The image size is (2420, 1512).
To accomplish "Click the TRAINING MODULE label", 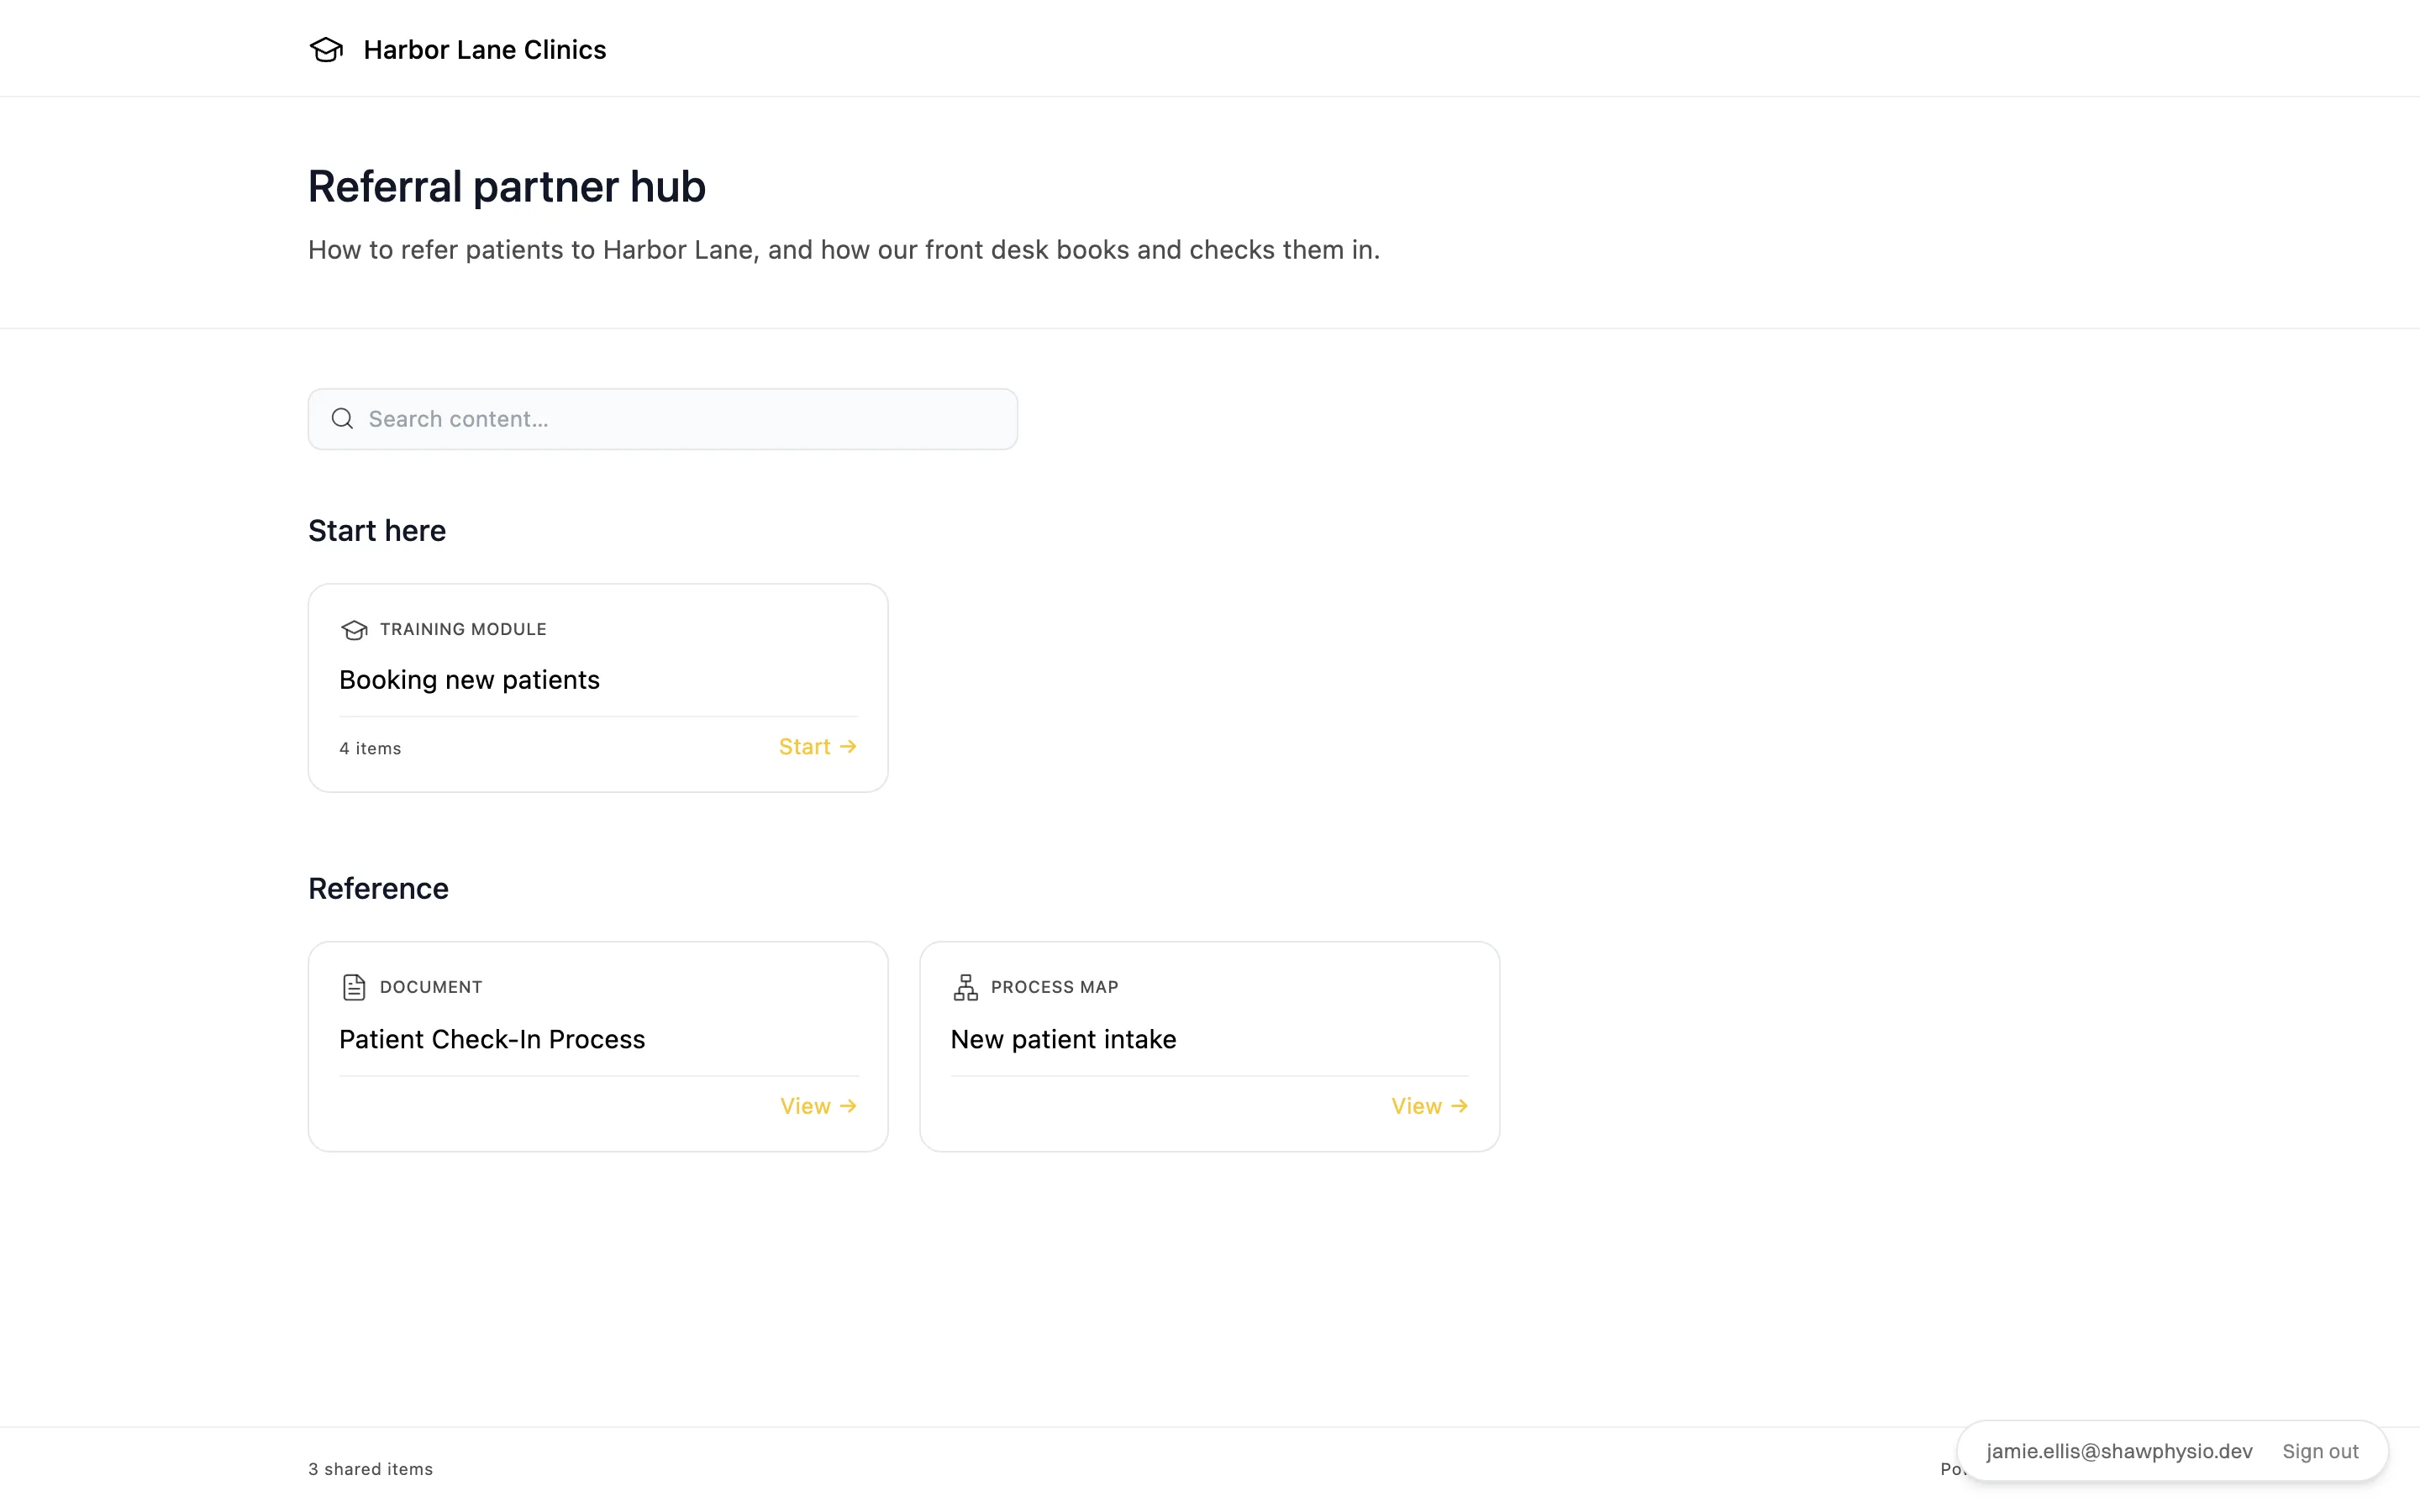I will 463,629.
